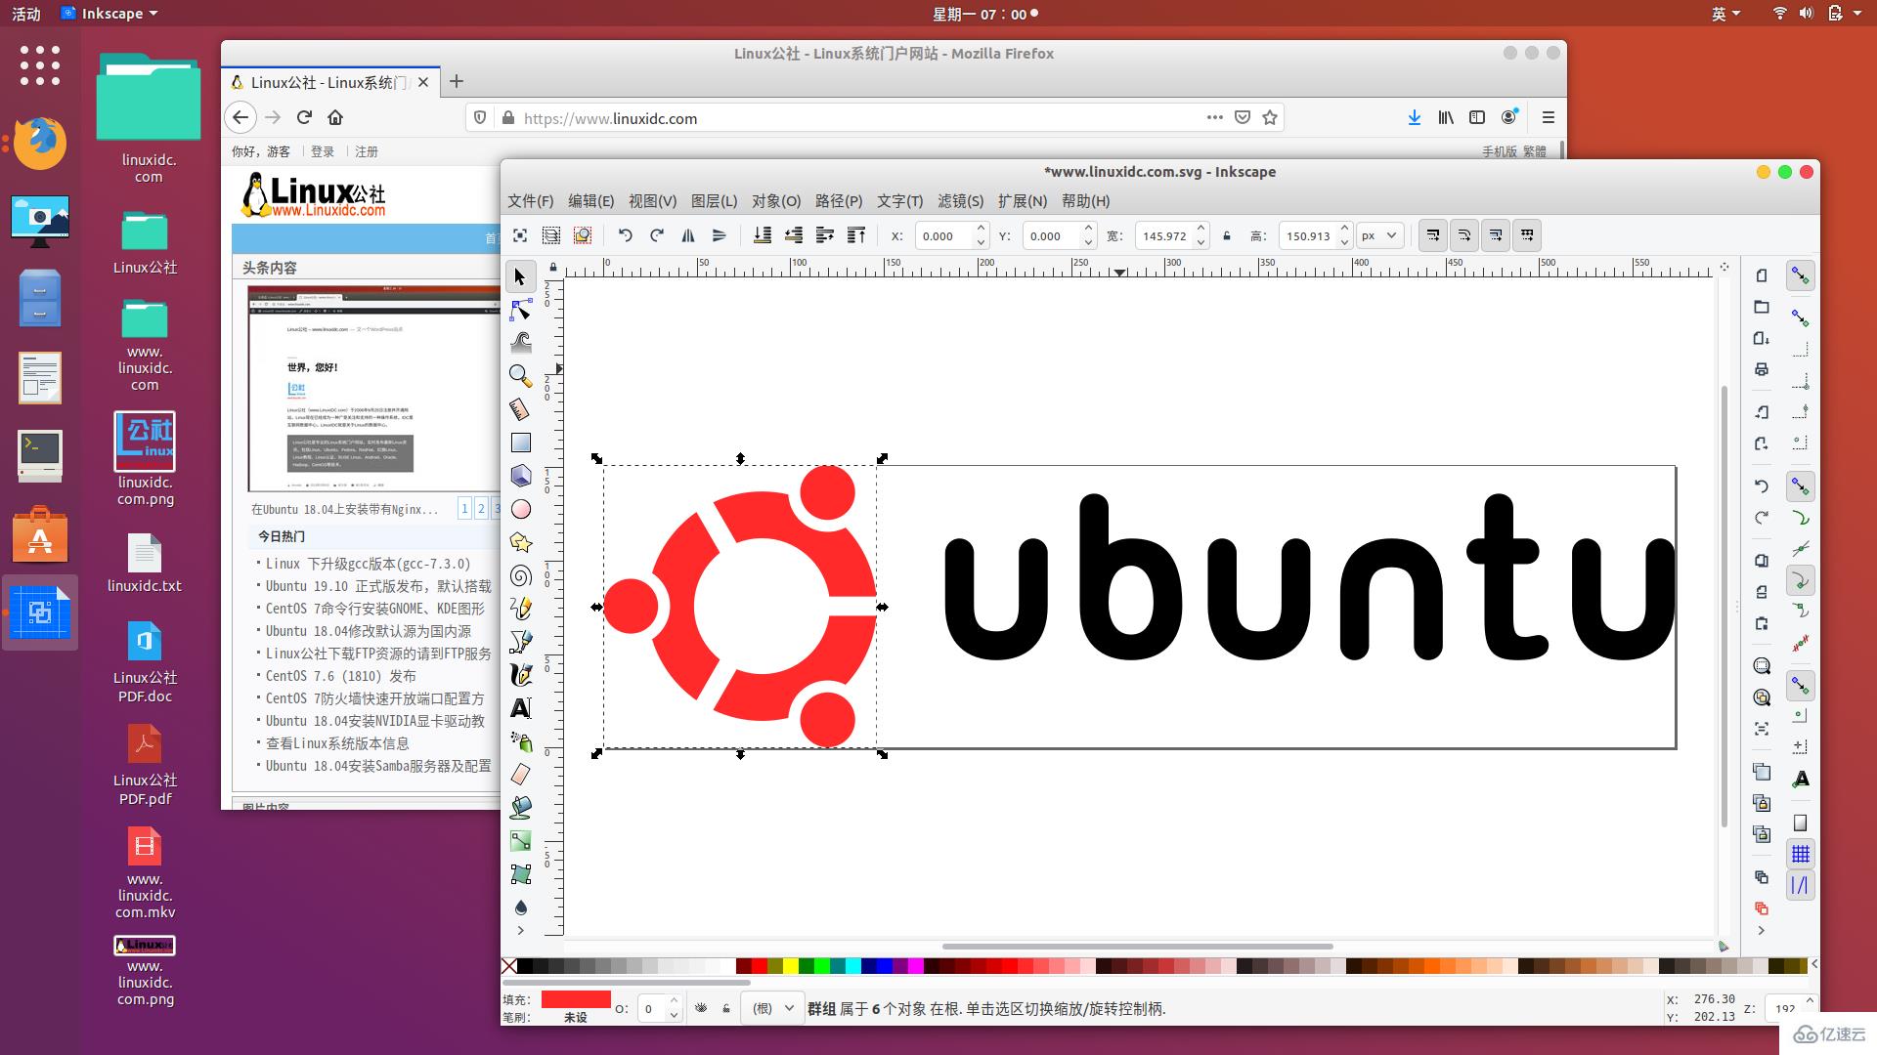This screenshot has height=1055, width=1877.
Task: Increase opacity O value stepper
Action: (x=674, y=1001)
